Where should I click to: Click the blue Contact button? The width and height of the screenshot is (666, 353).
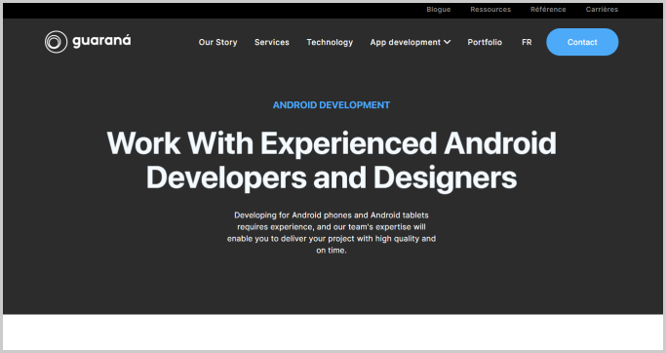click(x=582, y=42)
